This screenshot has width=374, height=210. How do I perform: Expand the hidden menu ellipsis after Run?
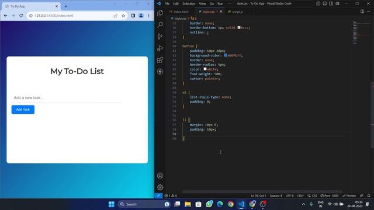[230, 3]
